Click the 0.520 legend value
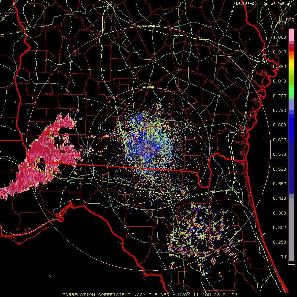Image resolution: width=297 pixels, height=297 pixels. [280, 169]
